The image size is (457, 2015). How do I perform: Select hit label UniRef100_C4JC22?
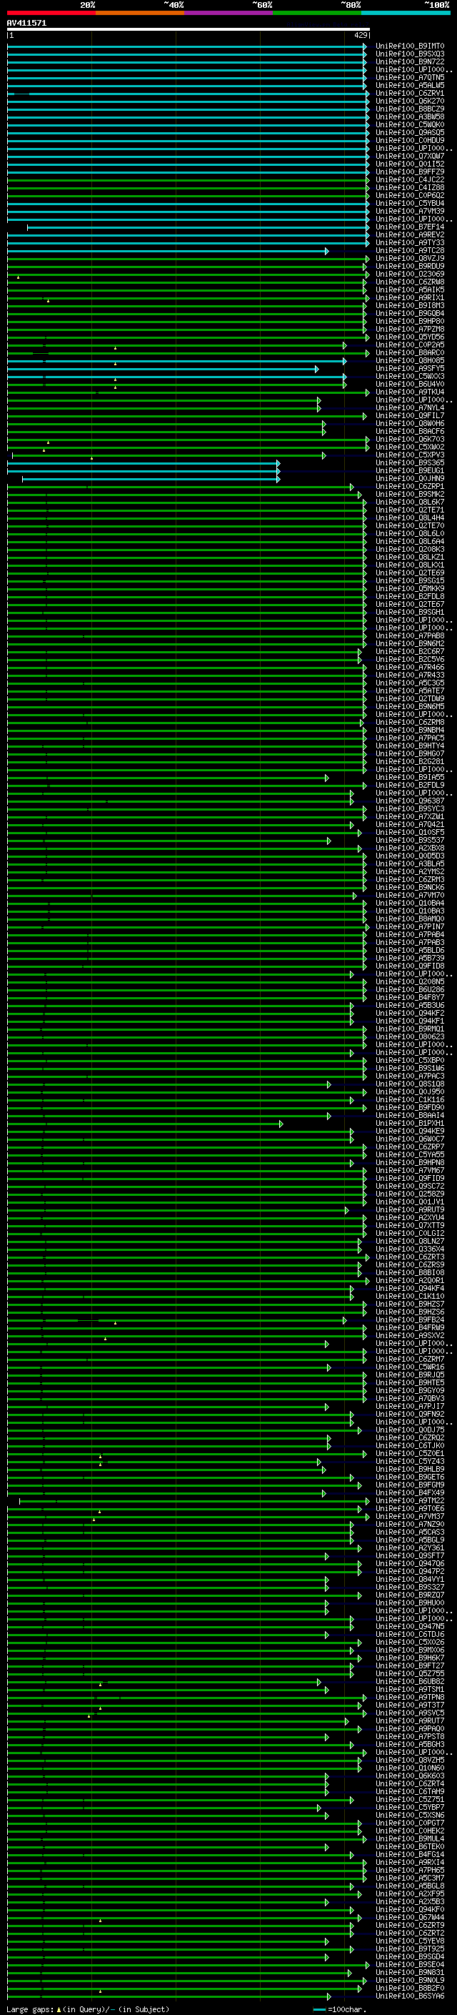410,180
